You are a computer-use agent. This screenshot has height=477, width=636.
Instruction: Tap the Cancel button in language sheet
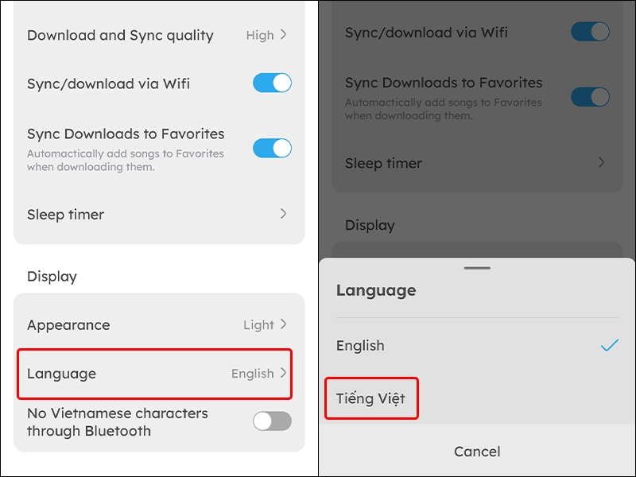pyautogui.click(x=477, y=452)
